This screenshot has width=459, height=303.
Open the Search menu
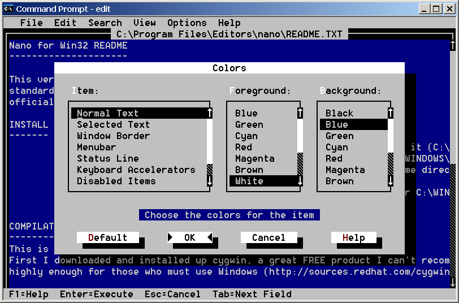[x=105, y=23]
